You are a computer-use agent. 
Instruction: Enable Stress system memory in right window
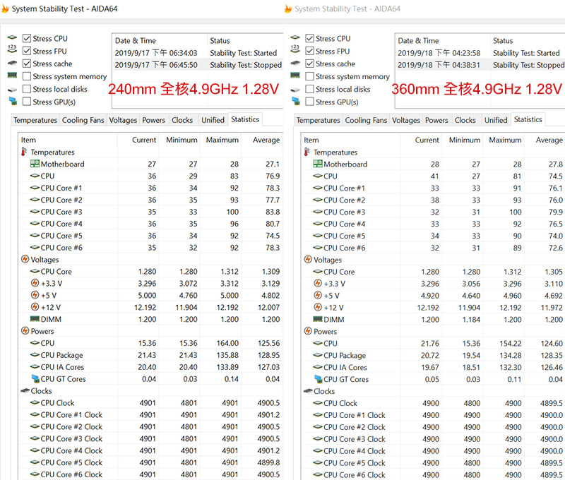click(x=309, y=76)
